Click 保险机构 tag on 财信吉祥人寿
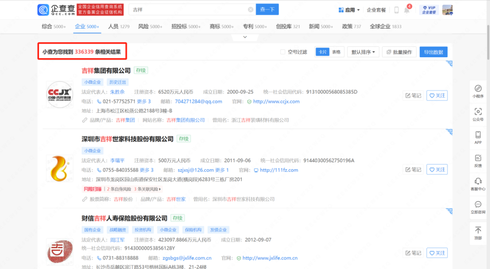 coord(193,230)
